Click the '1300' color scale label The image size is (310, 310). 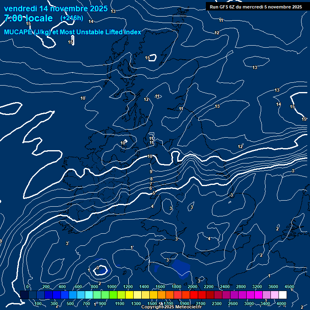point(136,304)
